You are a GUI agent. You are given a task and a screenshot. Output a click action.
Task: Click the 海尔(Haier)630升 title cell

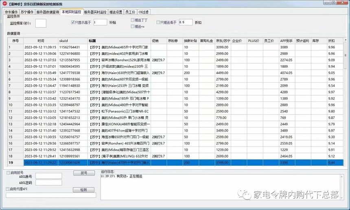click(x=119, y=73)
